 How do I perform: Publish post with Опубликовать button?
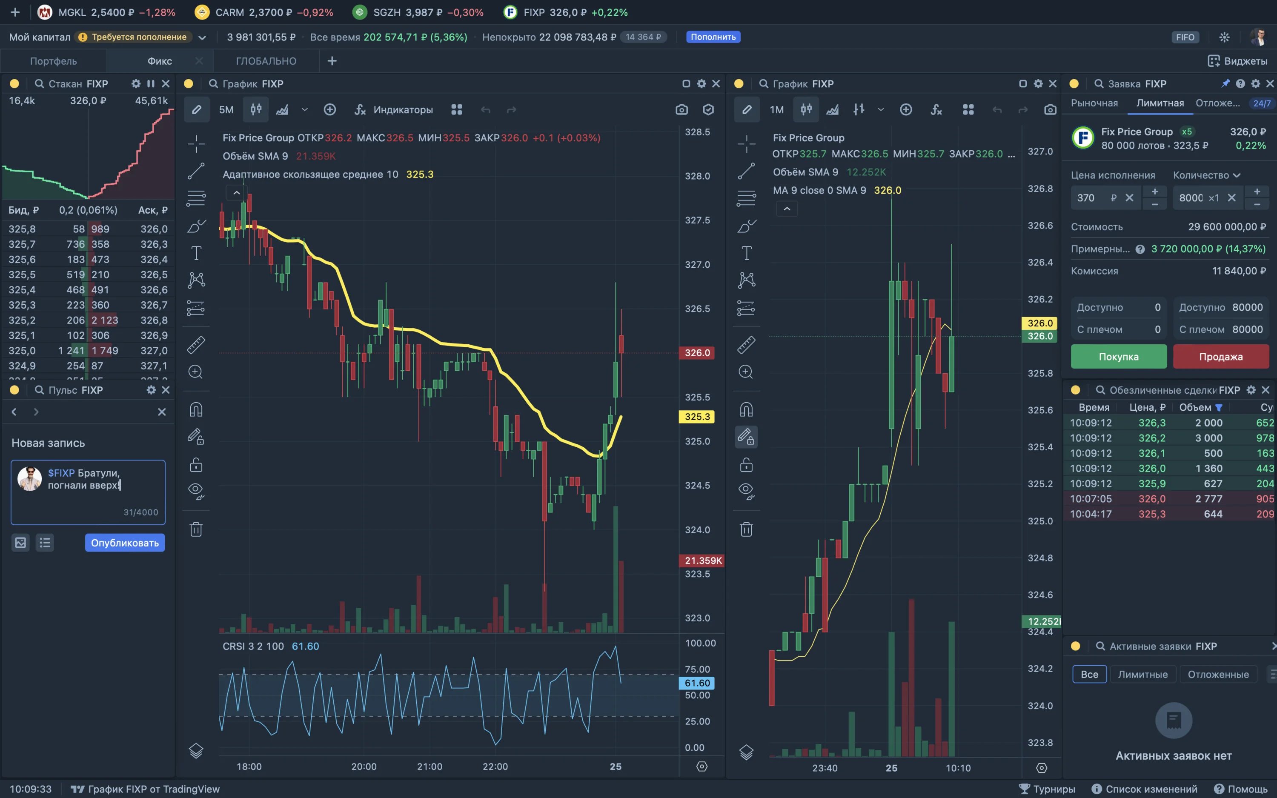tap(125, 543)
